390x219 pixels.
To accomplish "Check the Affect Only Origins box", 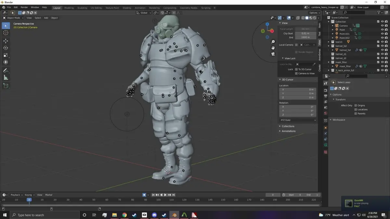I will click(356, 105).
